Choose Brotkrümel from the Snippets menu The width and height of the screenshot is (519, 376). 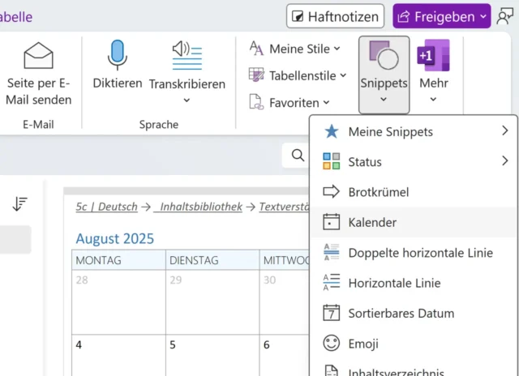pos(378,192)
